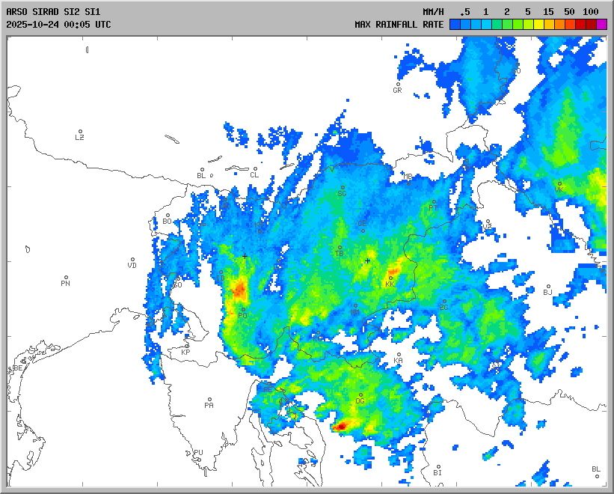Select the PU marker on the peninsula

click(x=198, y=447)
